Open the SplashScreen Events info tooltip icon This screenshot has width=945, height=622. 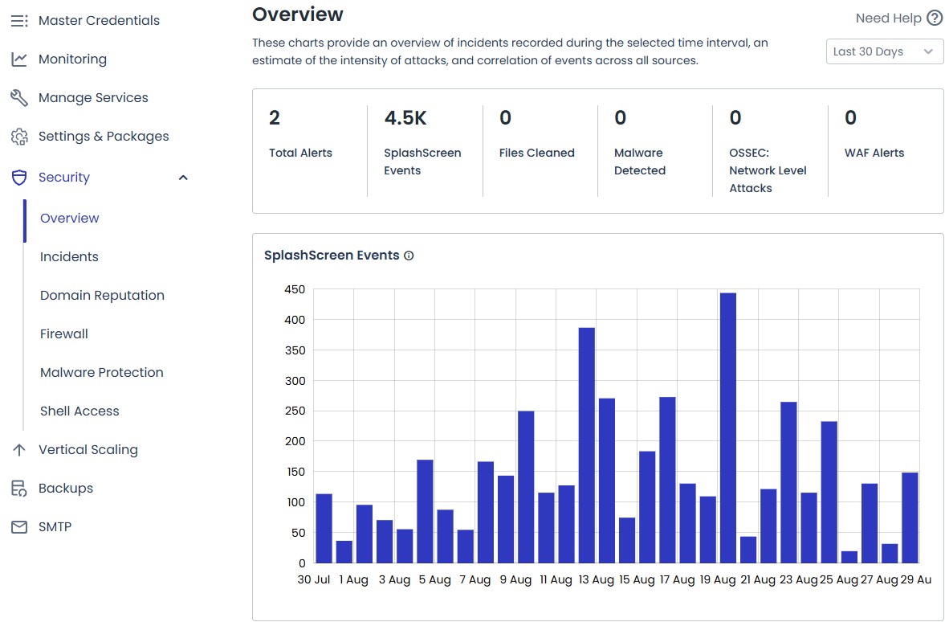tap(409, 255)
